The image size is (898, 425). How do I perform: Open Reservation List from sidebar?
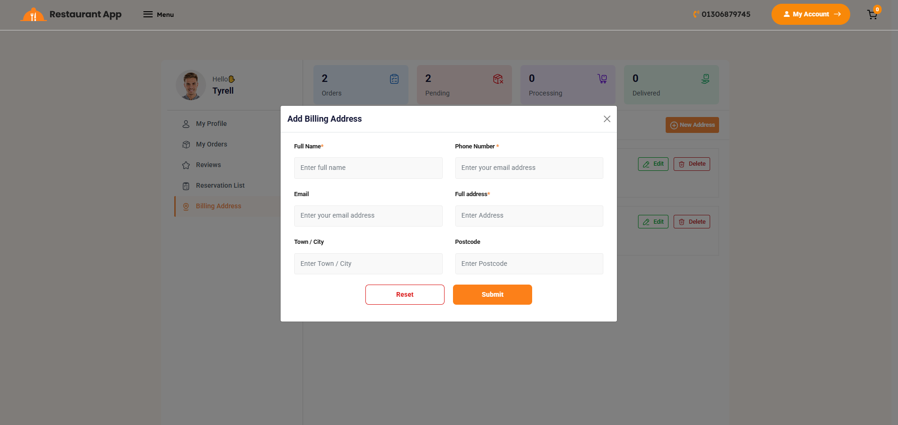pos(220,185)
